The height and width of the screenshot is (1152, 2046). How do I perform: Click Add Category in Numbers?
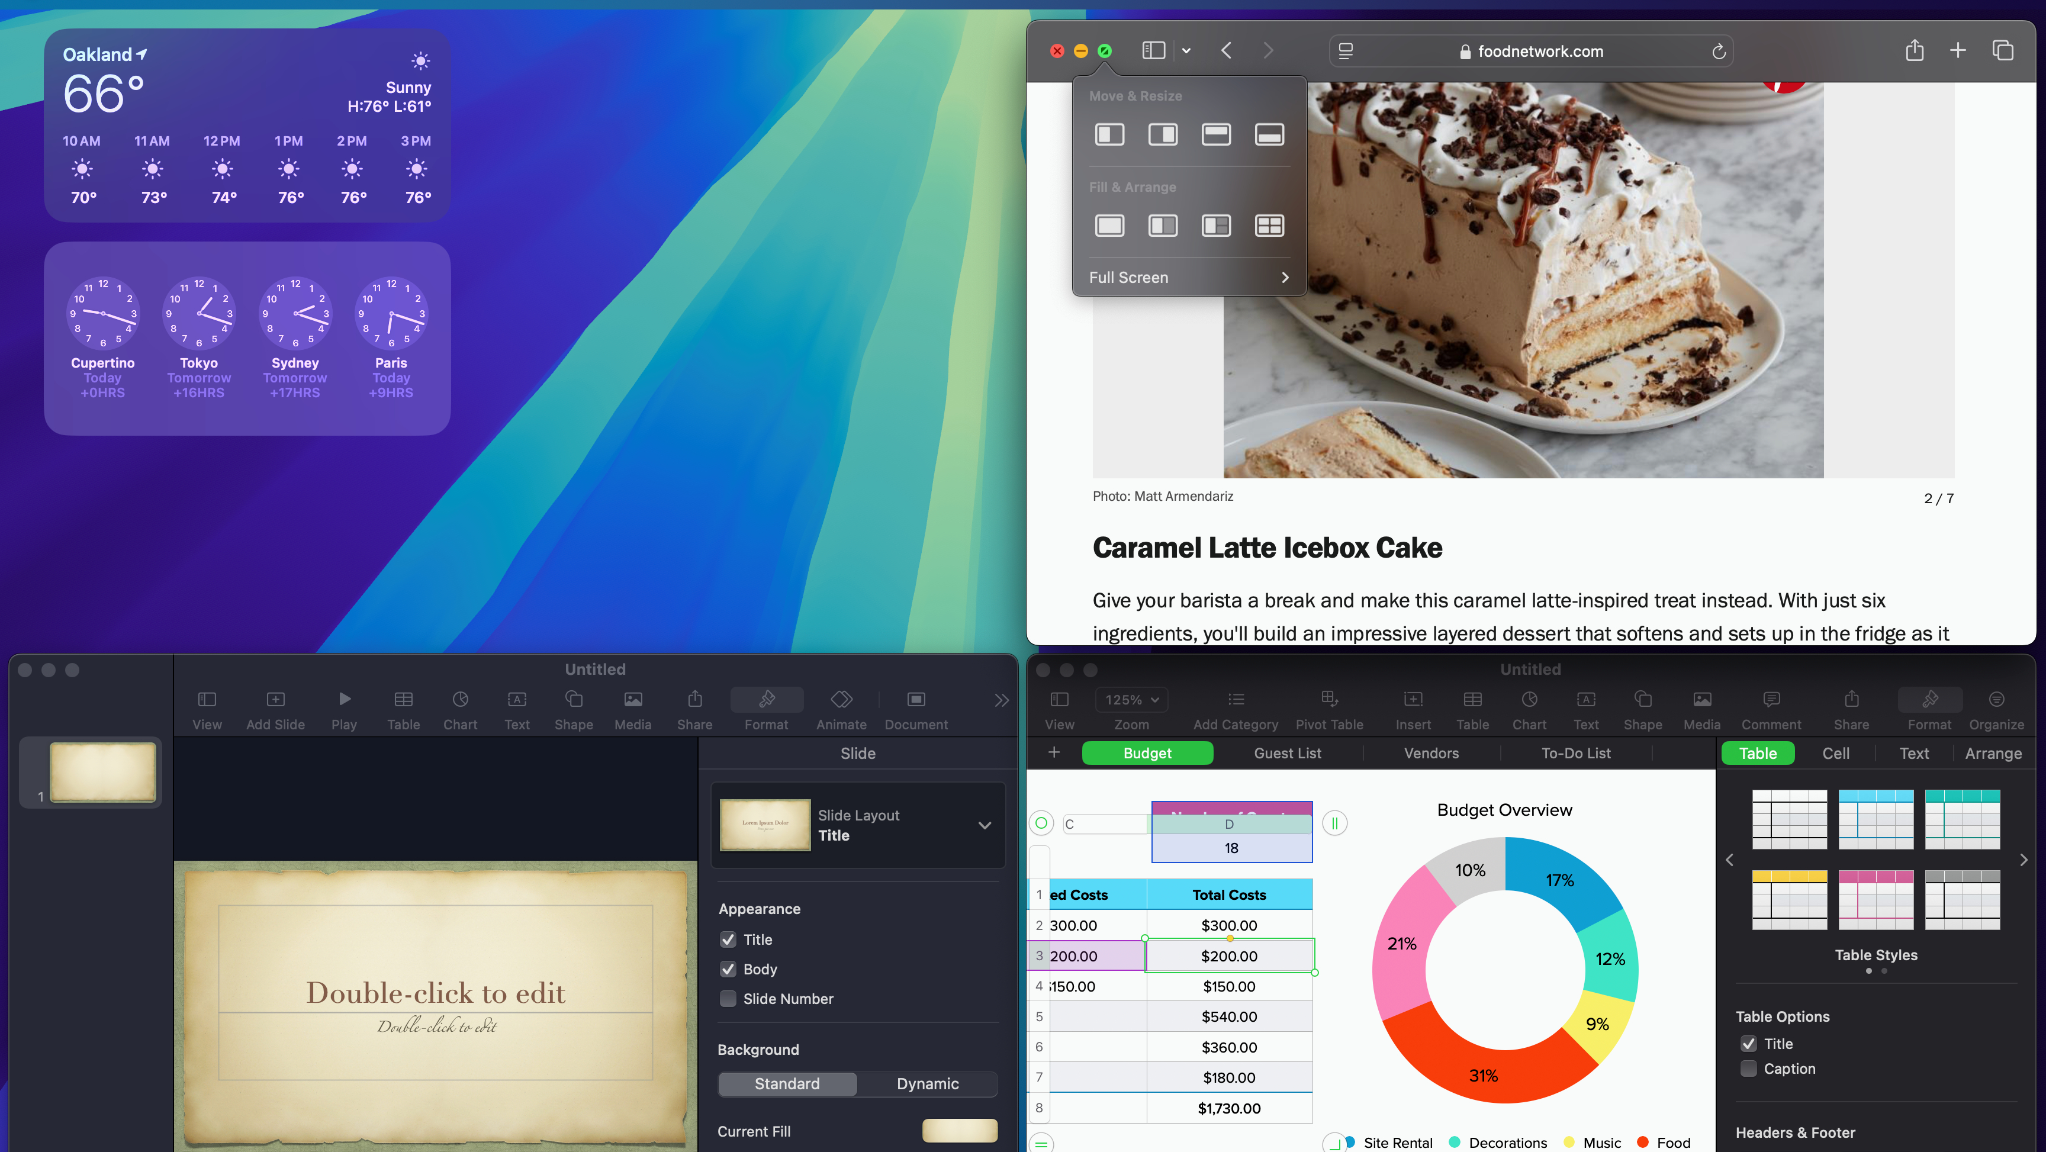[1235, 710]
